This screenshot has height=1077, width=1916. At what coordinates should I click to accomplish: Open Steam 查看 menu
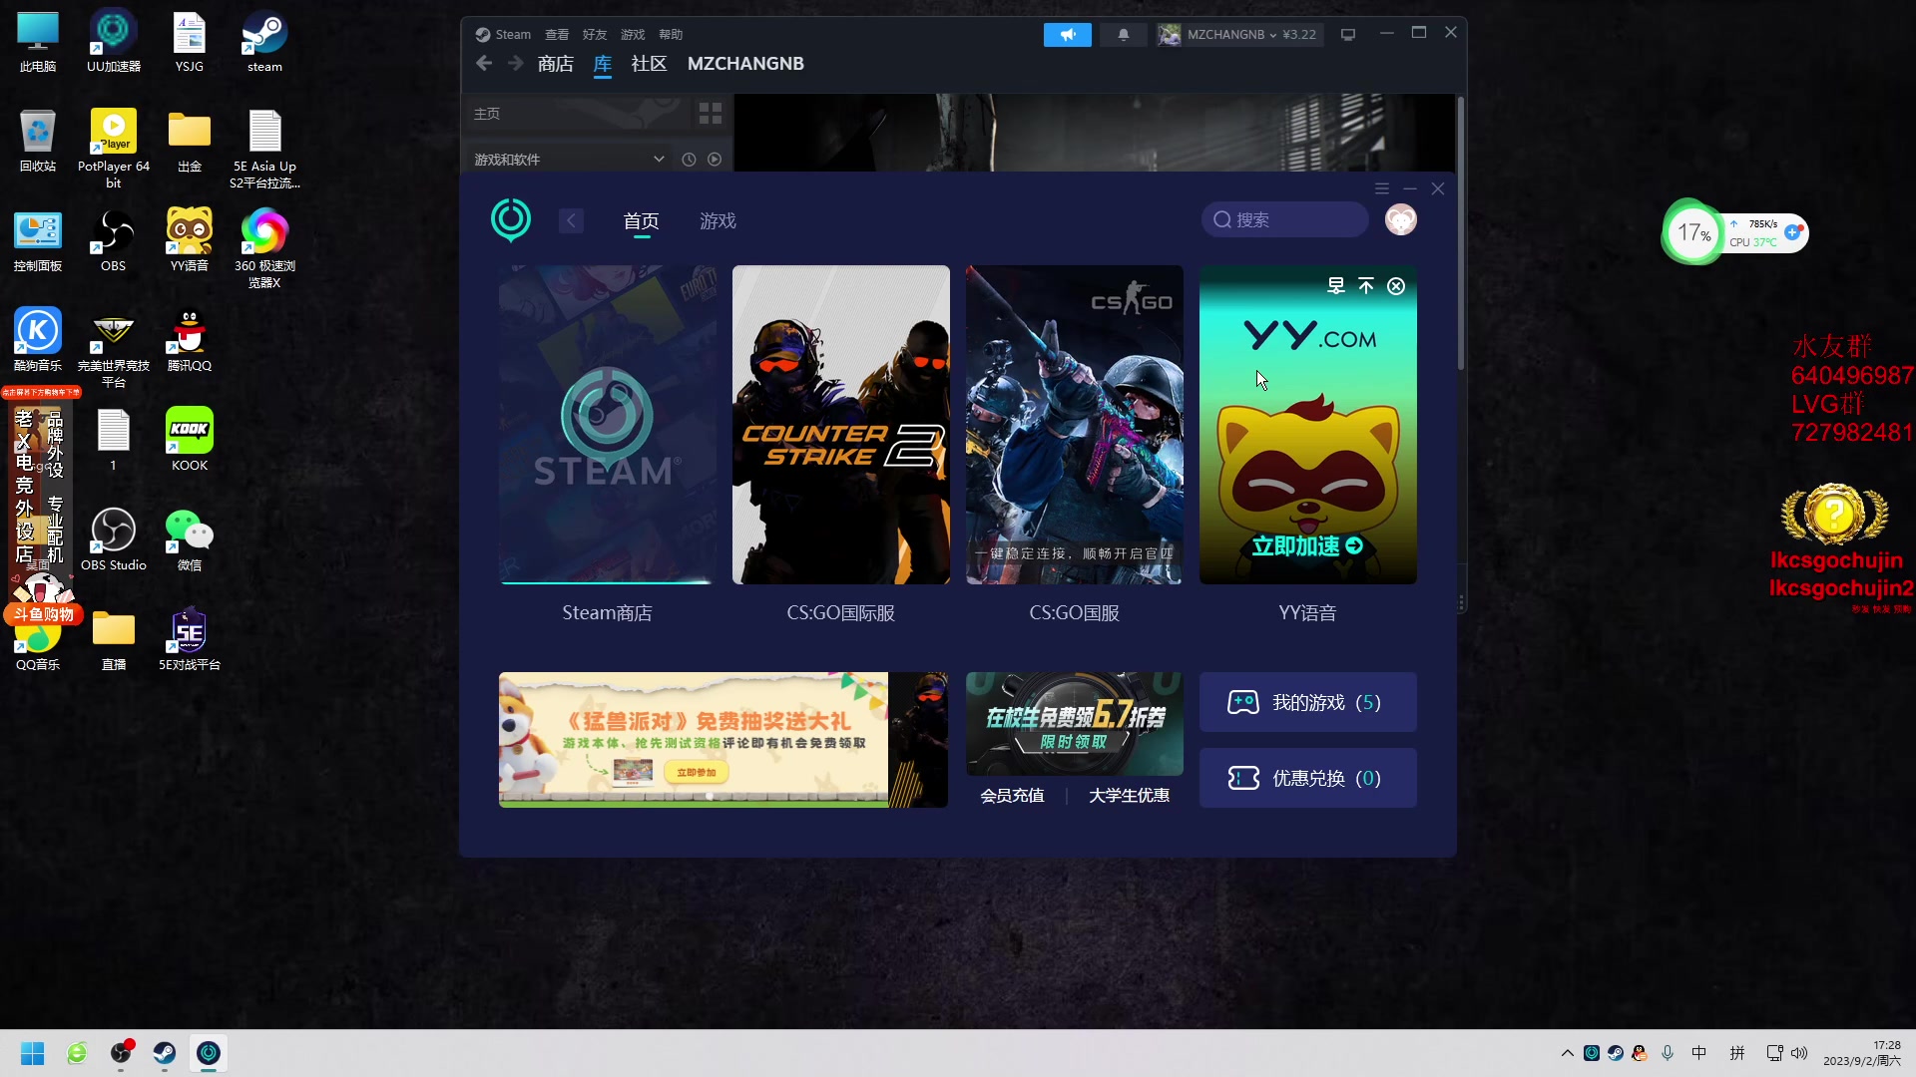[x=557, y=35]
